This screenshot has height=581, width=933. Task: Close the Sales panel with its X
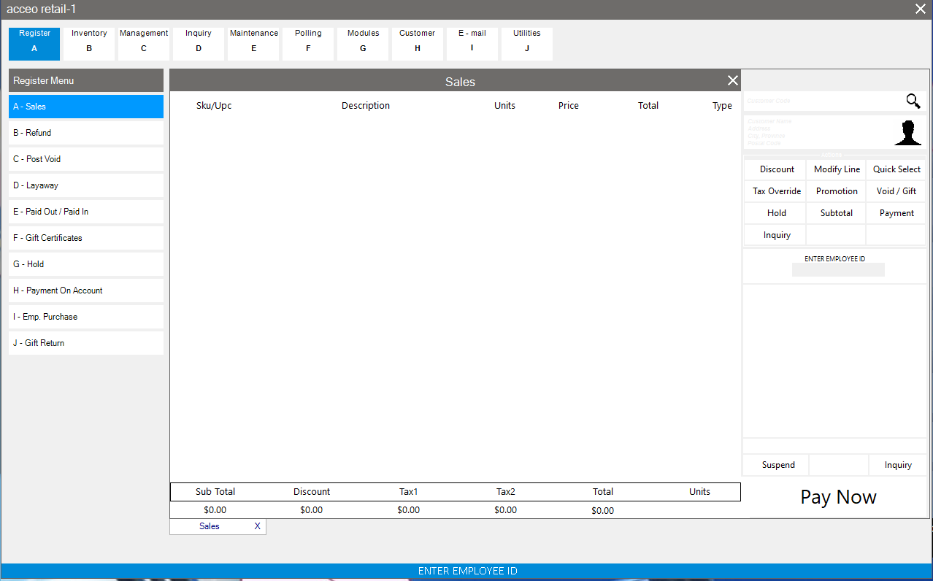point(732,81)
